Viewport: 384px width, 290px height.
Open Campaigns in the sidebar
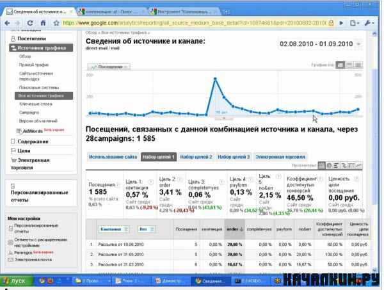point(29,113)
